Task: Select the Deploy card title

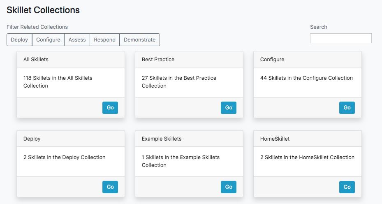Action: (32, 139)
